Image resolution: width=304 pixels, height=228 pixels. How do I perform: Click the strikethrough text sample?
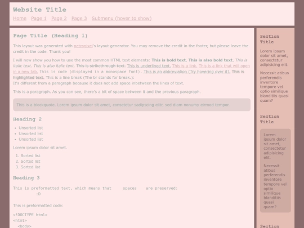pyautogui.click(x=101, y=66)
